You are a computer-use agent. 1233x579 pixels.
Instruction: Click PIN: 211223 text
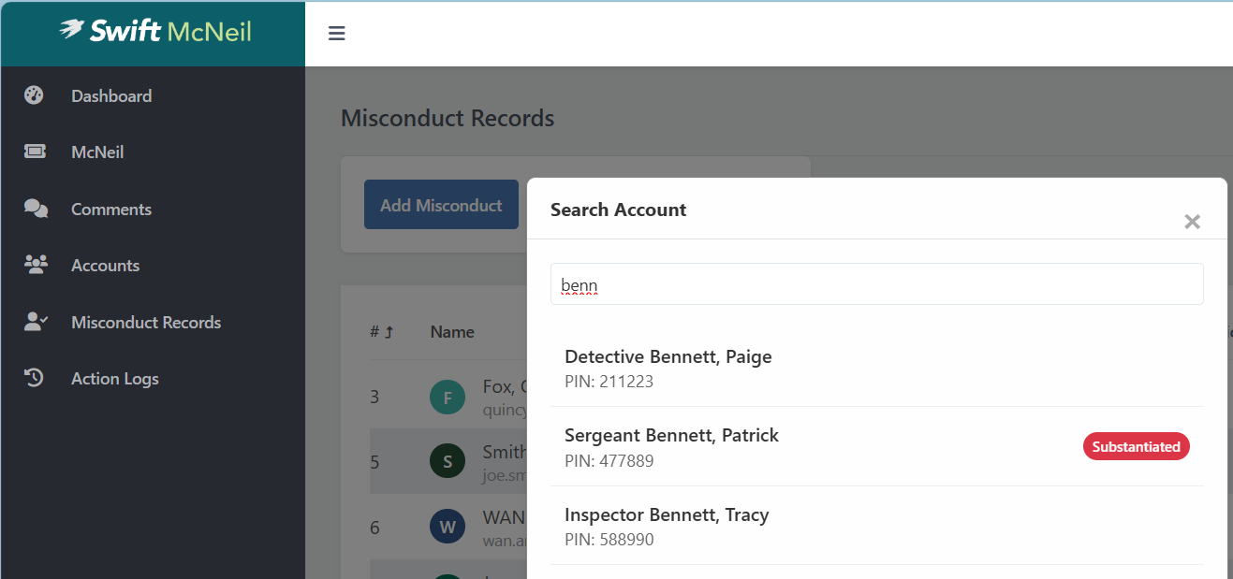[x=609, y=382]
